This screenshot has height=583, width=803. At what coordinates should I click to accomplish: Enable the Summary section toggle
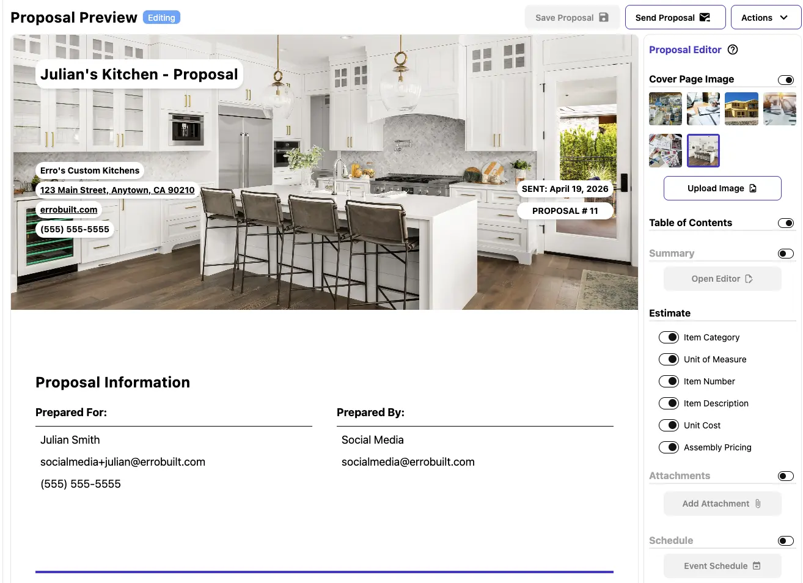(x=786, y=254)
